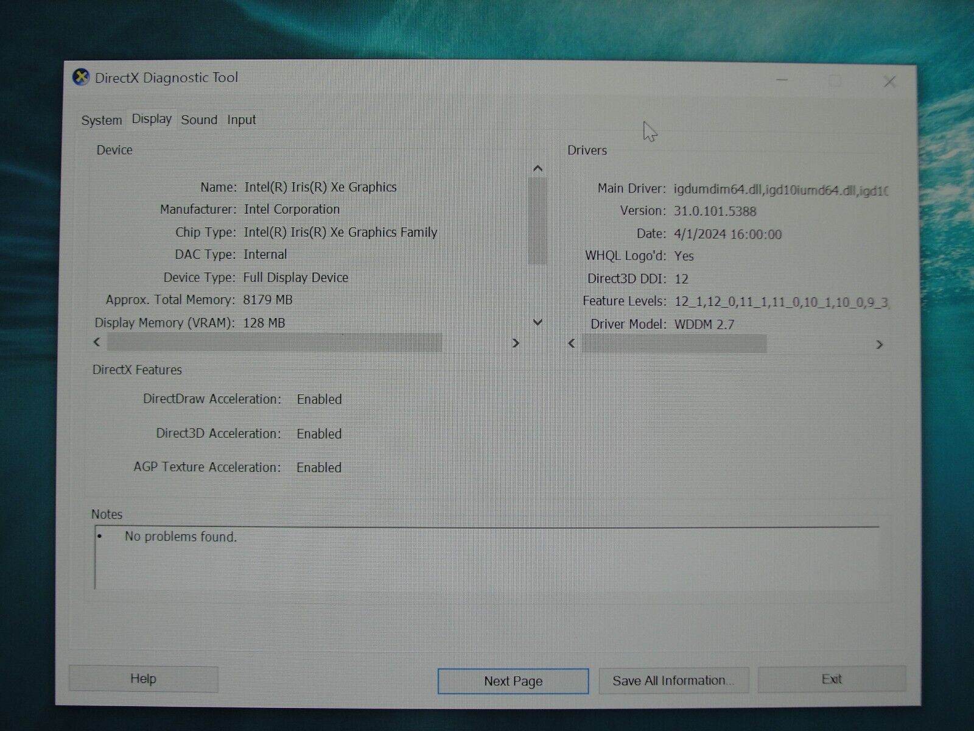This screenshot has height=731, width=974.
Task: Click the Device list scroll down arrow
Action: click(538, 322)
